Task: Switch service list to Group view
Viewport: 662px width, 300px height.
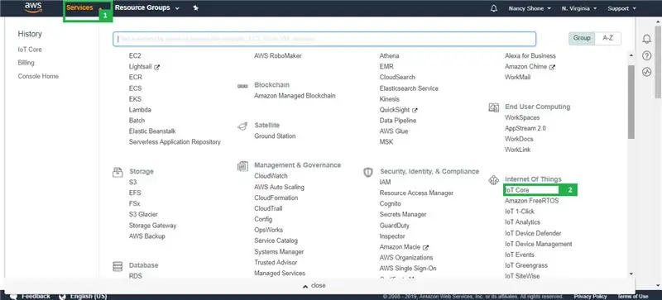Action: click(x=582, y=38)
